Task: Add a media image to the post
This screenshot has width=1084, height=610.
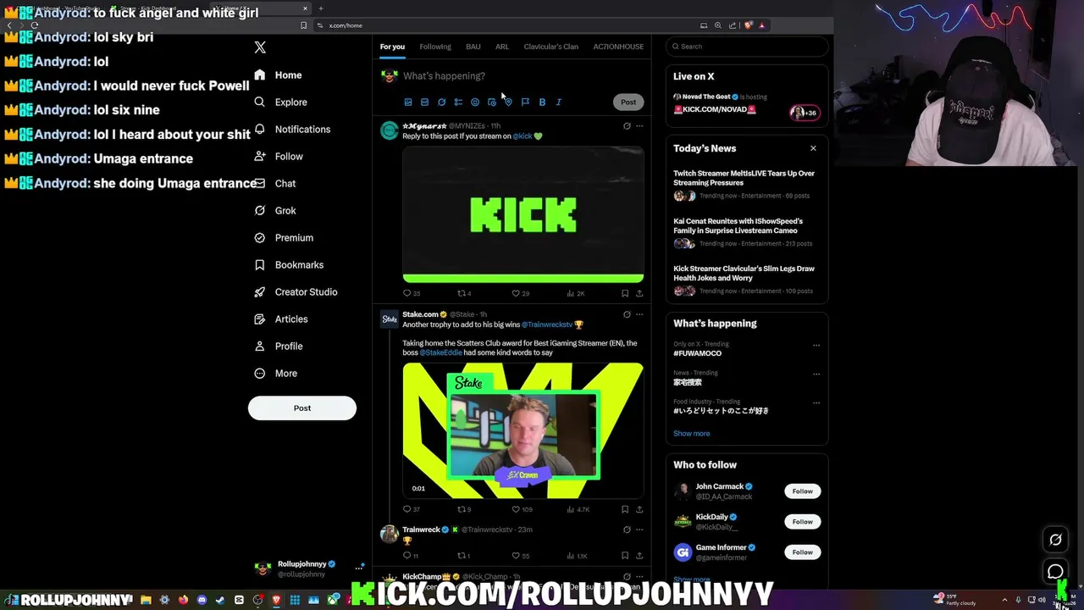Action: 408,102
